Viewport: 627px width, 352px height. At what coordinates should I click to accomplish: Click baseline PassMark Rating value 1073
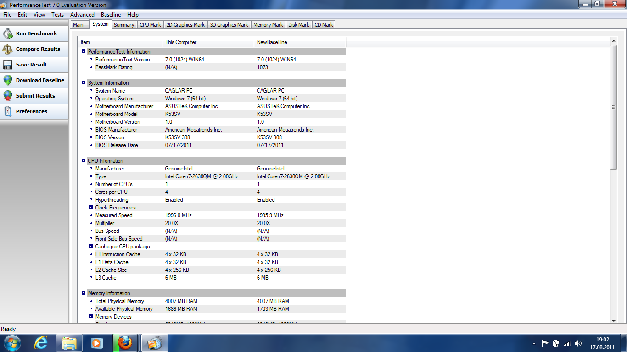[x=263, y=67]
